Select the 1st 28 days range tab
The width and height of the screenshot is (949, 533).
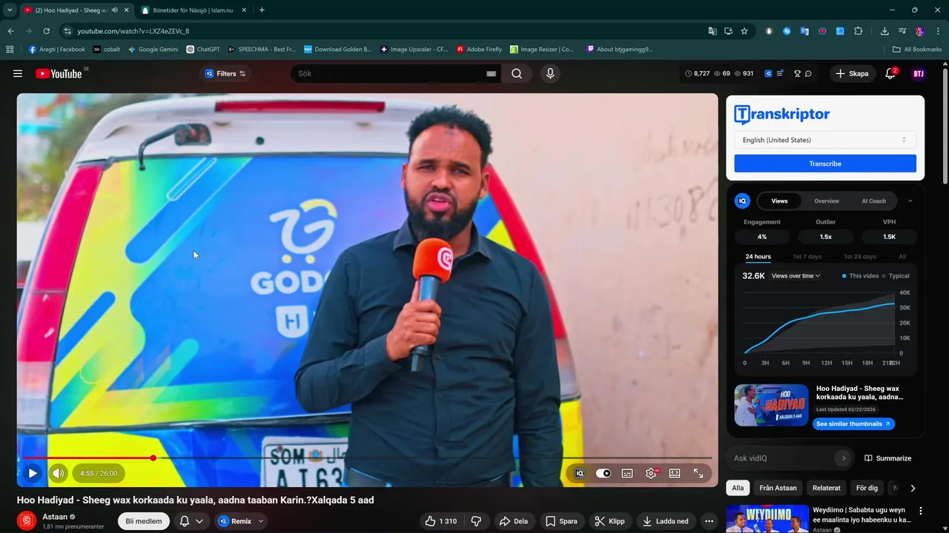tap(860, 257)
